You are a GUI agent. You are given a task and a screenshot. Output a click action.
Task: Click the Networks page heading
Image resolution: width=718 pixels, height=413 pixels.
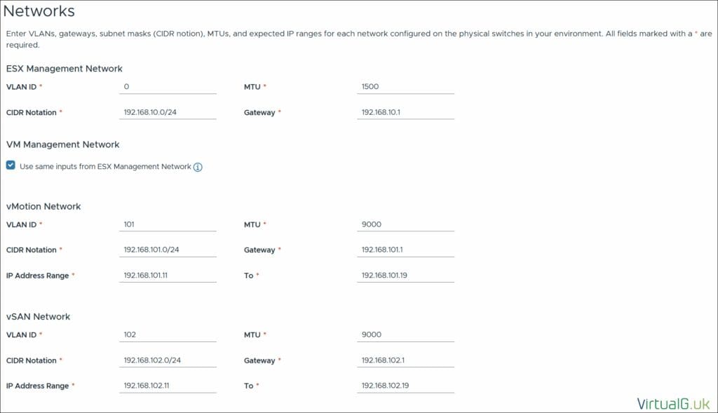pyautogui.click(x=39, y=12)
